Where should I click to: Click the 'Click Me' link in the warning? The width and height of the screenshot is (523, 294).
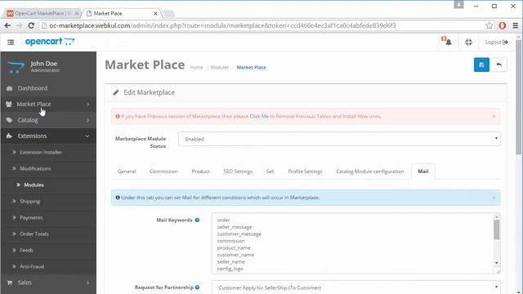coord(259,116)
